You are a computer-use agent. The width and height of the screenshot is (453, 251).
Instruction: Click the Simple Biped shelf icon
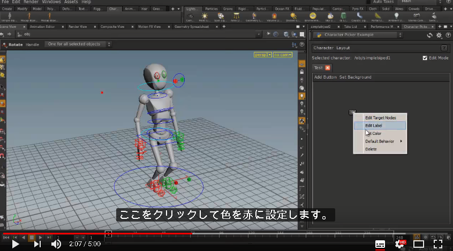coord(10,16)
